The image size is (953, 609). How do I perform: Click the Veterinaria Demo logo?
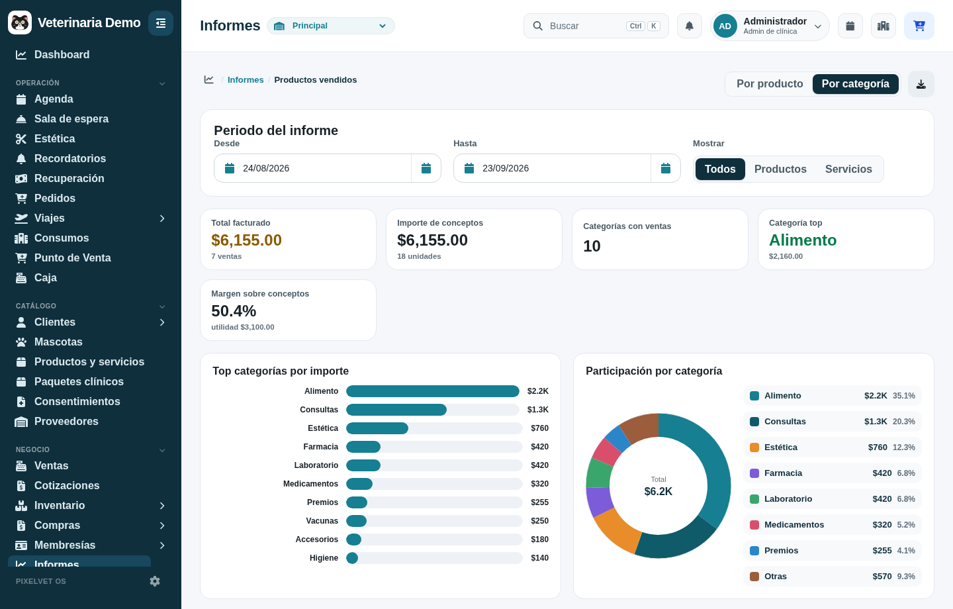[x=20, y=23]
